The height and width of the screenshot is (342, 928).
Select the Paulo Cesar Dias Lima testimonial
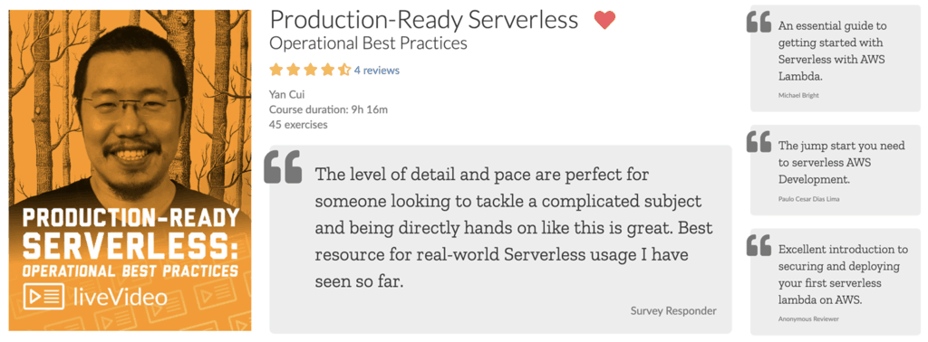point(835,169)
